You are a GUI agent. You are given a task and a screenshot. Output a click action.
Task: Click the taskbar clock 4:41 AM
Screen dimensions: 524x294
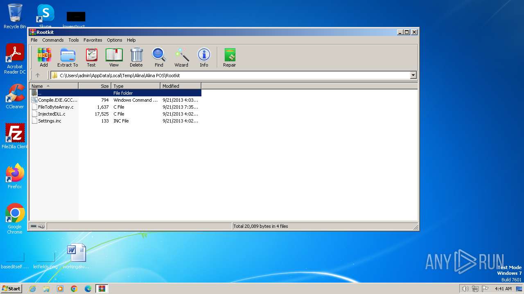coord(503,289)
